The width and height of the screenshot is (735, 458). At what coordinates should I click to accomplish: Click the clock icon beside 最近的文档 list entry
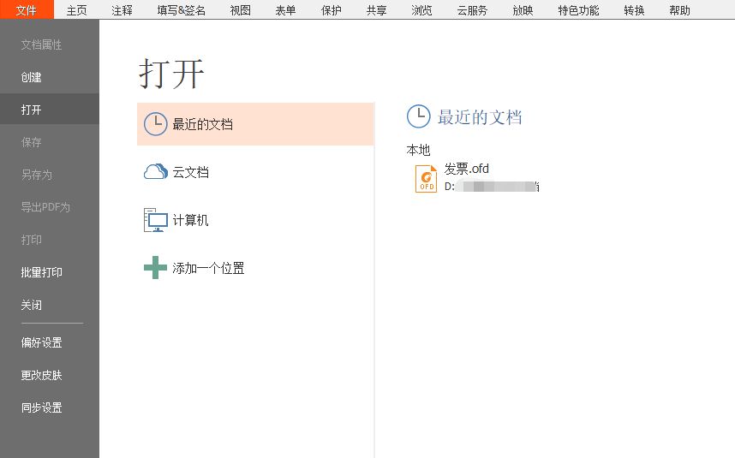[155, 124]
